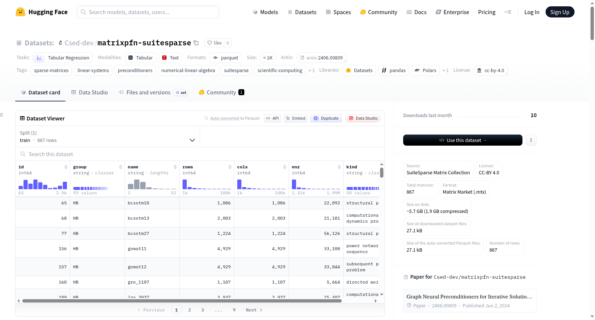
Task: Click the Dataset Viewer table icon
Action: pyautogui.click(x=22, y=118)
